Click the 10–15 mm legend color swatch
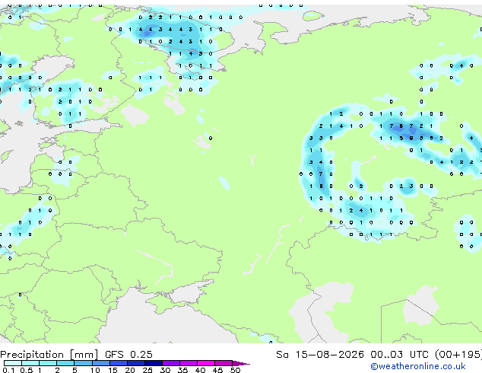The image size is (482, 373). [101, 363]
